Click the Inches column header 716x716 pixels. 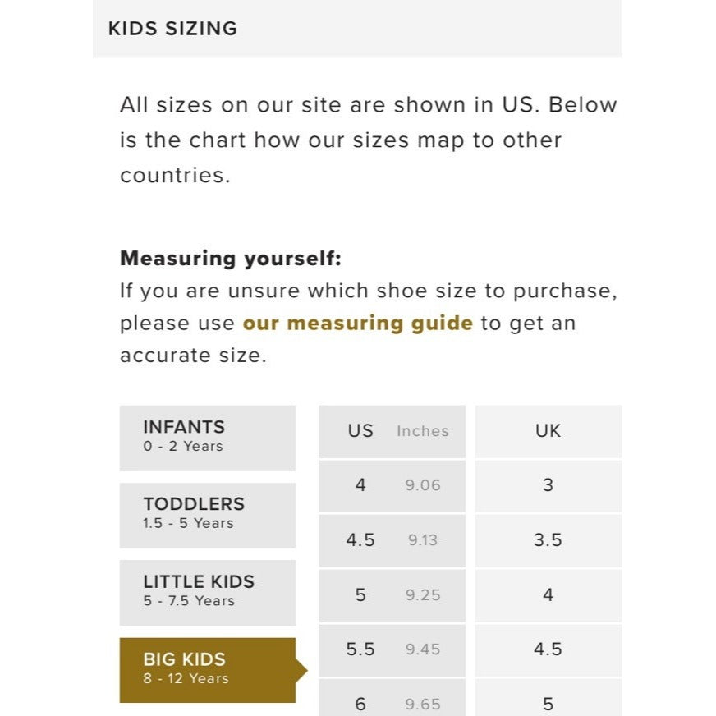423,431
